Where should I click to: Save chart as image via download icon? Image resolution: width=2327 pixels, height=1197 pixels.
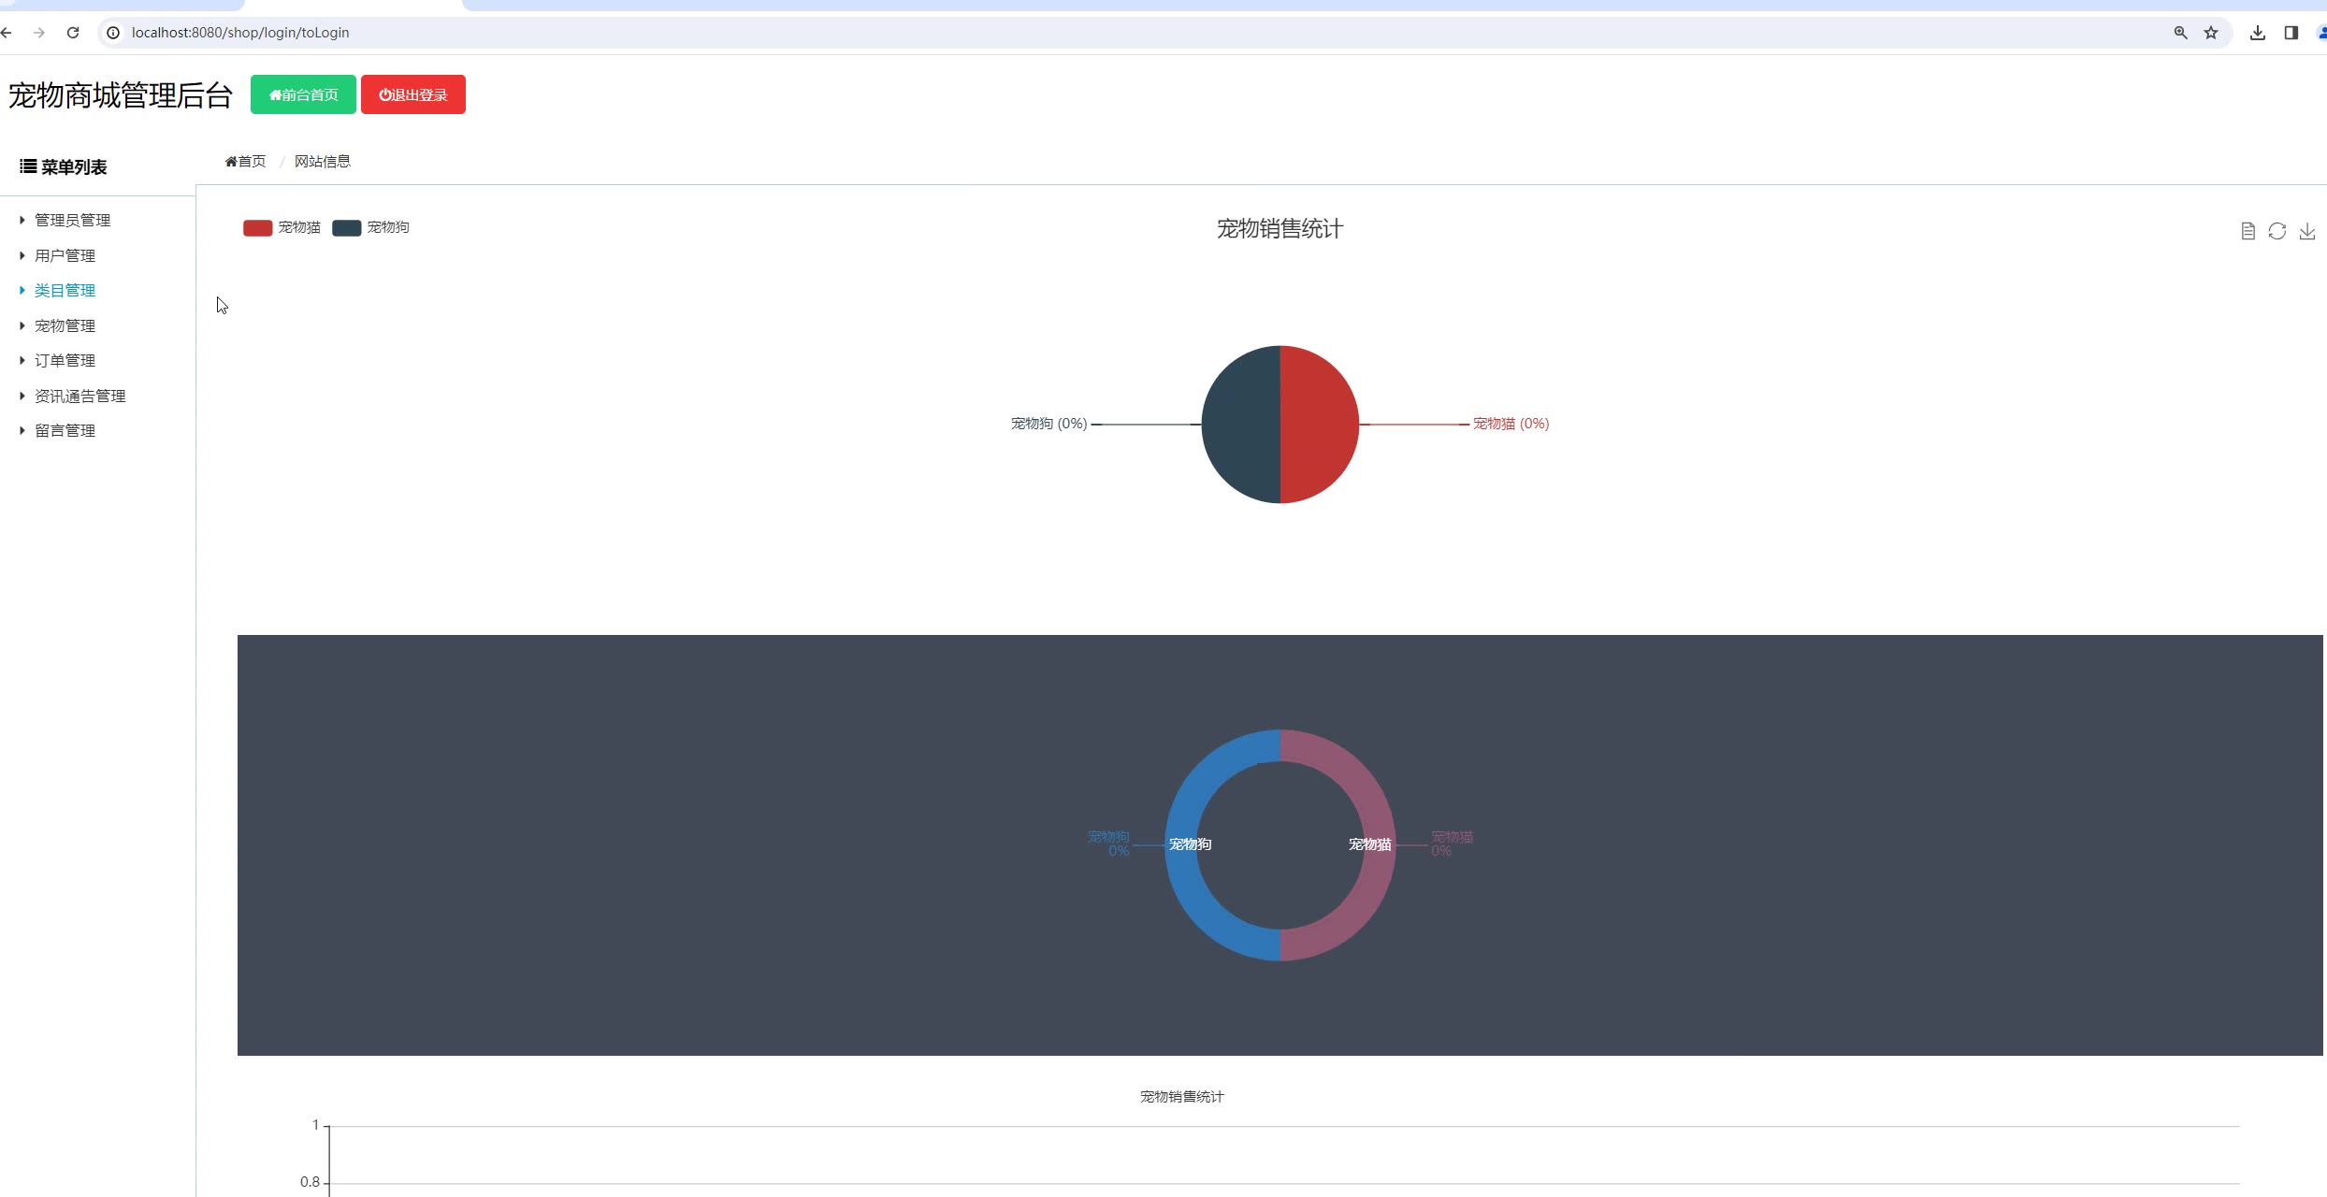[2307, 231]
